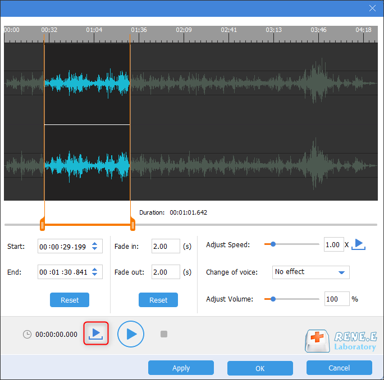Decrease Start time with the down arrow

pos(94,248)
